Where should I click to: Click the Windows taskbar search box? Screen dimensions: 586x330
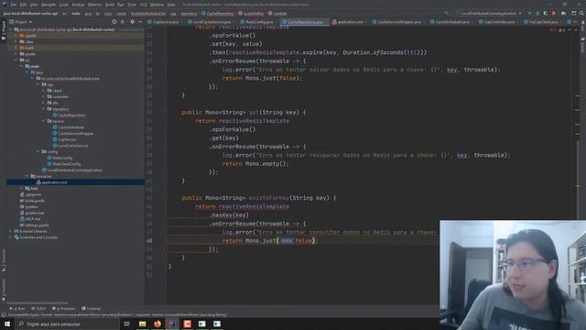(67, 324)
